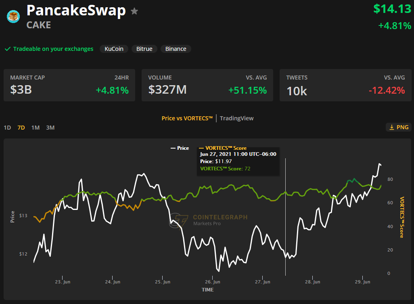Click the Tweets 10k stats card
This screenshot has width=414, height=304.
pos(345,85)
